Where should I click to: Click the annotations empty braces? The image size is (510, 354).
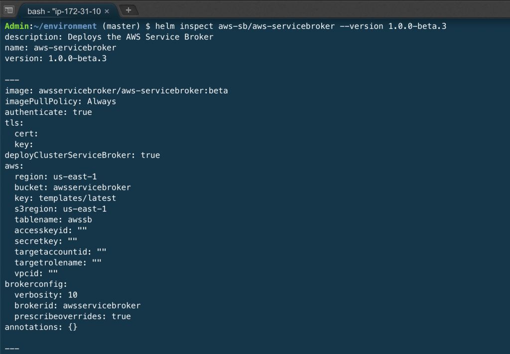coord(71,327)
